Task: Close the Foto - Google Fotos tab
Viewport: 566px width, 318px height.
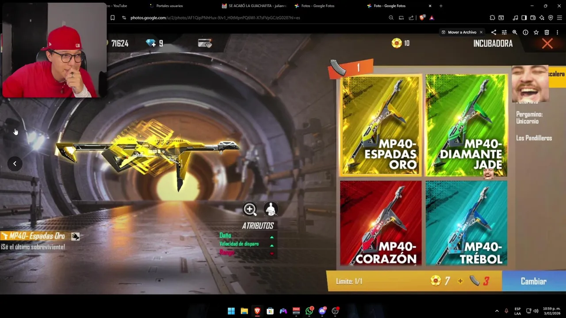Action: [x=430, y=6]
